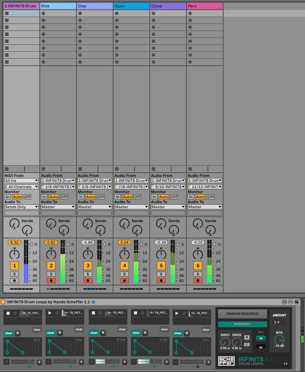Viewport: 305px width, 372px height.
Task: Select Size 32 button
Action: point(261,347)
